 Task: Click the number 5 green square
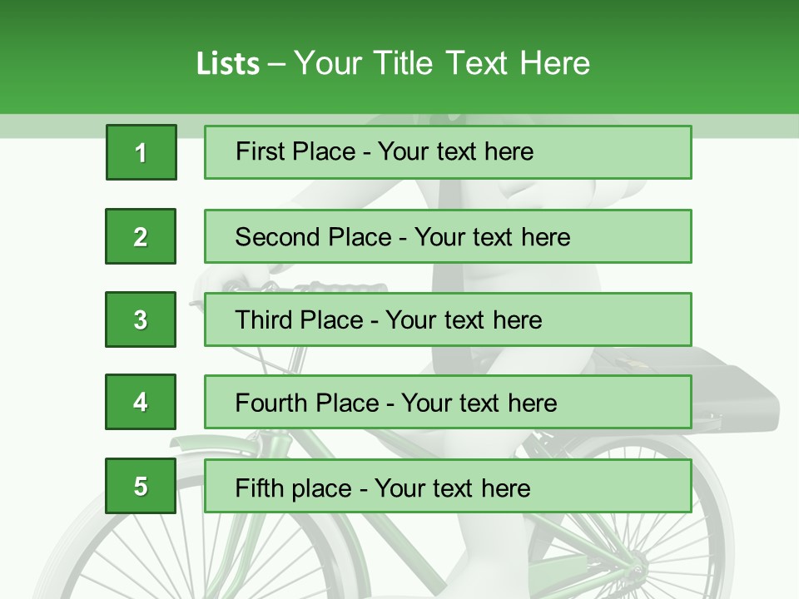pos(141,486)
